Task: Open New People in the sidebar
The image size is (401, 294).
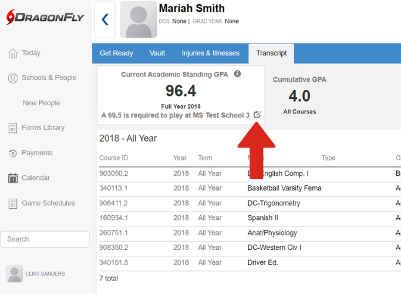Action: [x=41, y=103]
